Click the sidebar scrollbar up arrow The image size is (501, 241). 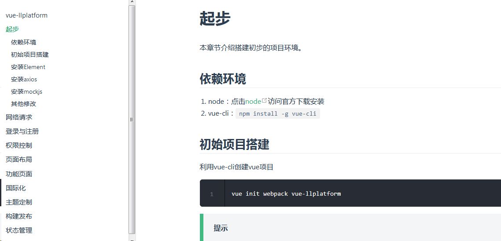(x=132, y=2)
